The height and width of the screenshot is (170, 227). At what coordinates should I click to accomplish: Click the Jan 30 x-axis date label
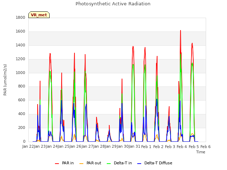point(123,147)
